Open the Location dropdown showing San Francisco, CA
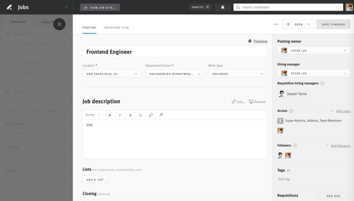This screenshot has width=354, height=201. click(x=112, y=74)
